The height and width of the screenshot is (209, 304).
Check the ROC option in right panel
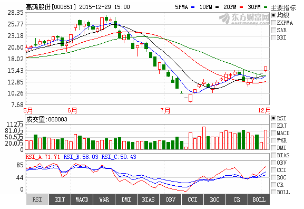[273, 177]
